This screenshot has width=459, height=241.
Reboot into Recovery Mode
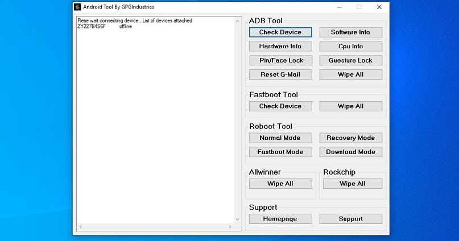[x=351, y=138]
